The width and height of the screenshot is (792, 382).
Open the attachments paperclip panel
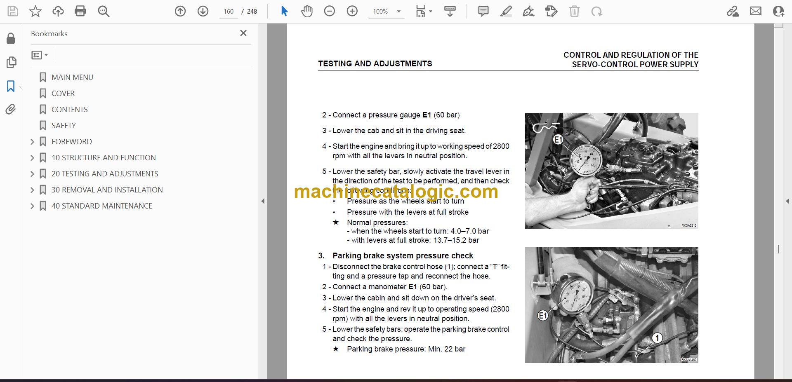click(11, 109)
